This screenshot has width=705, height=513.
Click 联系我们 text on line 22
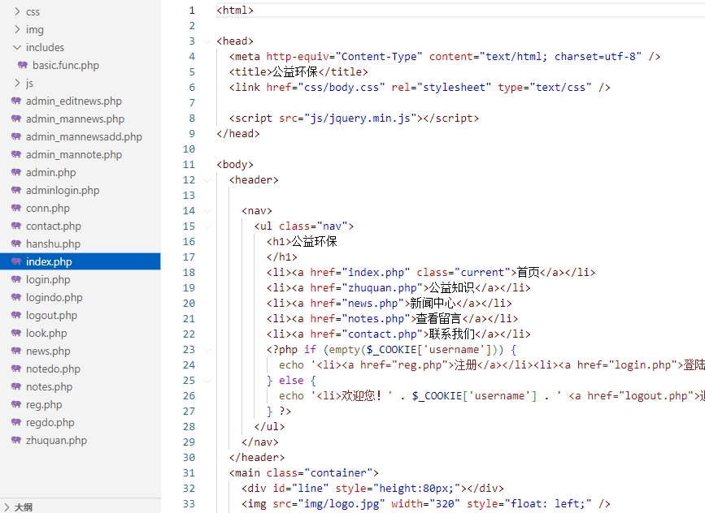click(x=452, y=334)
